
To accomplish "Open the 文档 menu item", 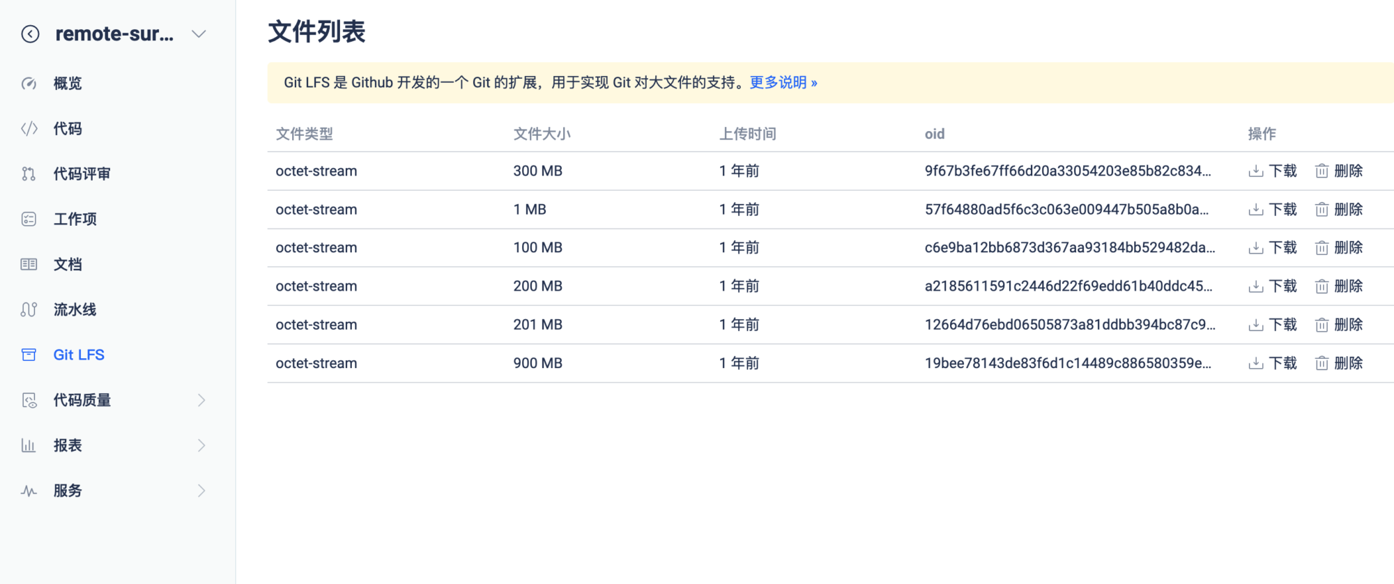I will [x=68, y=264].
